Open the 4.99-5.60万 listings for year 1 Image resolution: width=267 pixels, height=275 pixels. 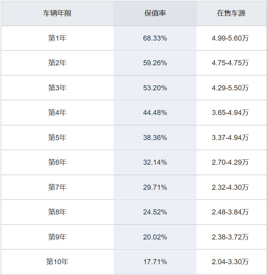(x=230, y=38)
